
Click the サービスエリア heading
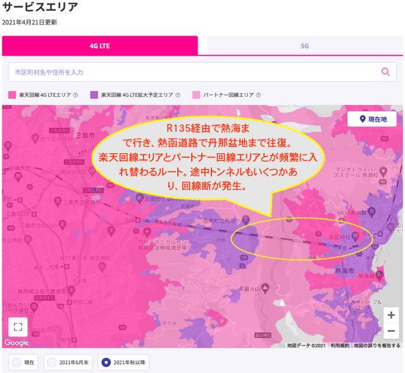[x=40, y=7]
